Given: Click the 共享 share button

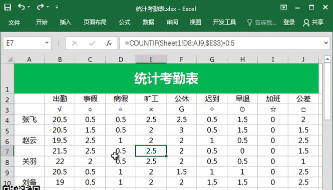Looking at the screenshot, I should tap(313, 22).
